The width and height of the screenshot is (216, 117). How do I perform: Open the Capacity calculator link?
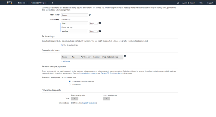pyautogui.click(x=89, y=103)
